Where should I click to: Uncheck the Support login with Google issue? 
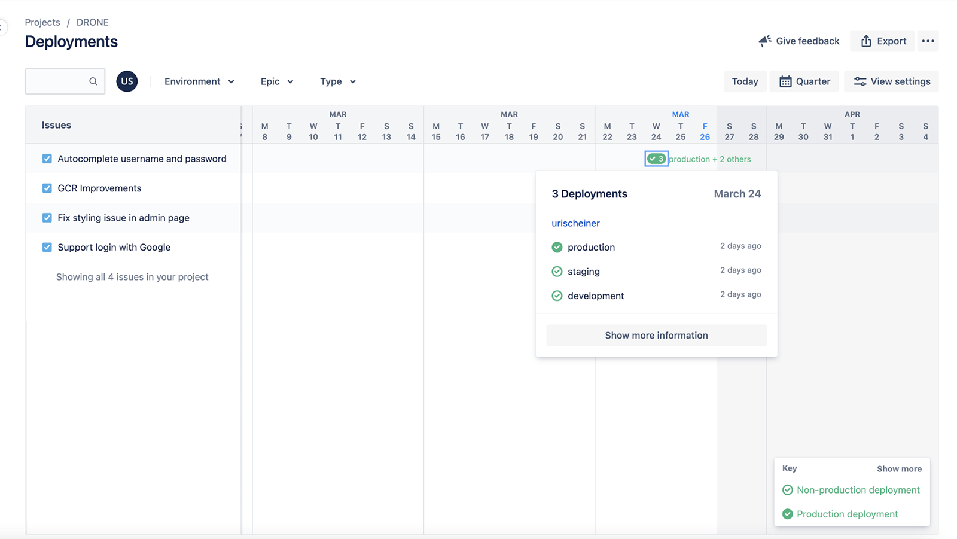(x=47, y=247)
